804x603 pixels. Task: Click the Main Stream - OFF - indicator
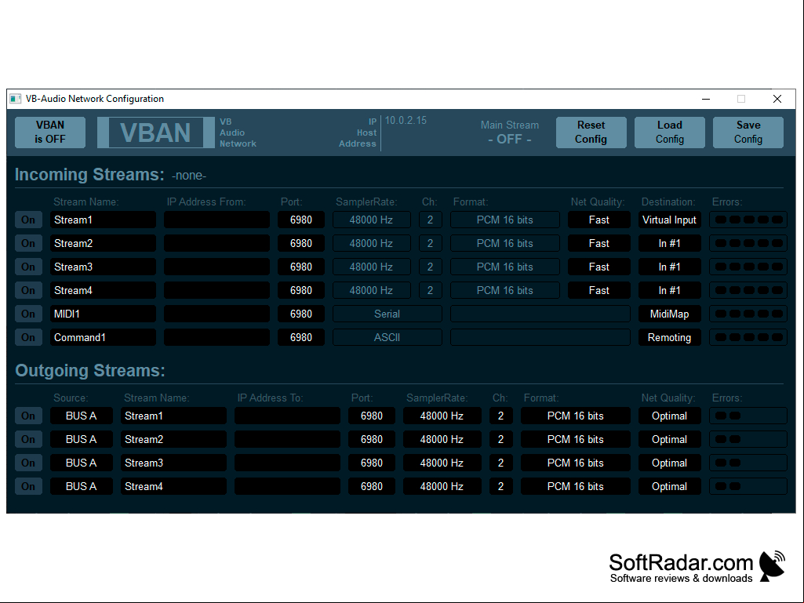pos(510,133)
